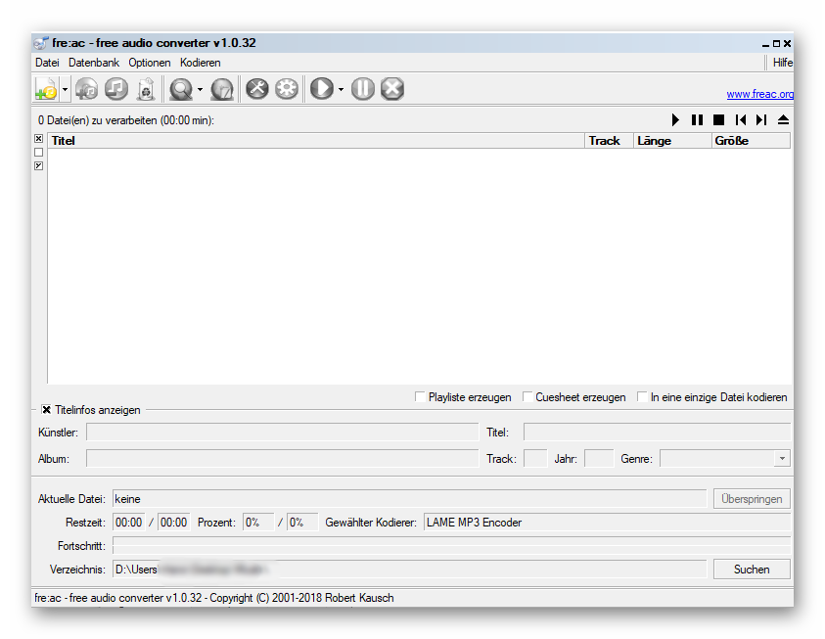
Task: Toggle 'In eine einzige Datei kodieren' checkbox
Action: pyautogui.click(x=642, y=397)
